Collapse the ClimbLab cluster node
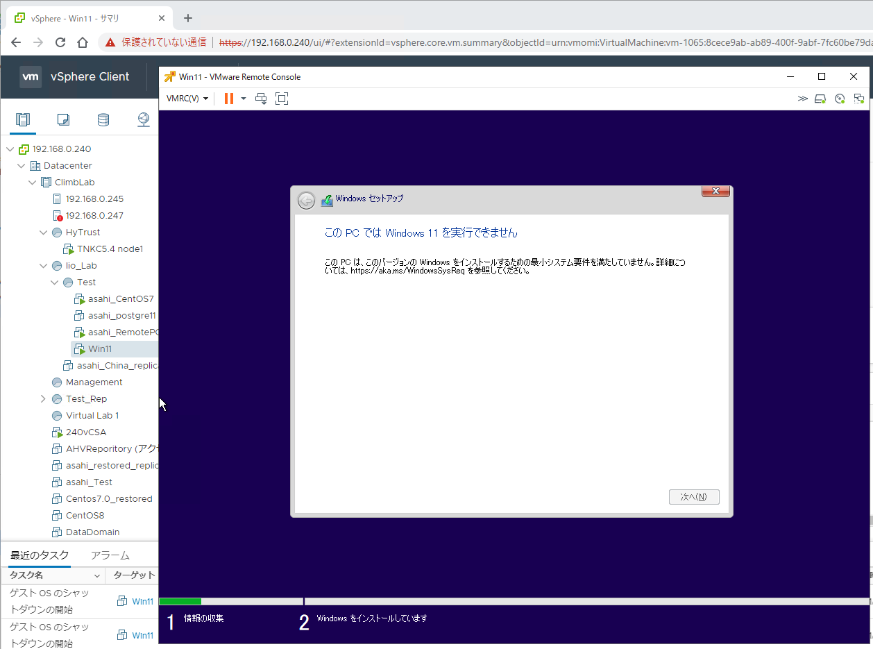 tap(33, 182)
